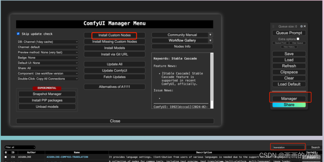Expand Component: Use workflow version dropdown
324x162 pixels.
pos(48,73)
